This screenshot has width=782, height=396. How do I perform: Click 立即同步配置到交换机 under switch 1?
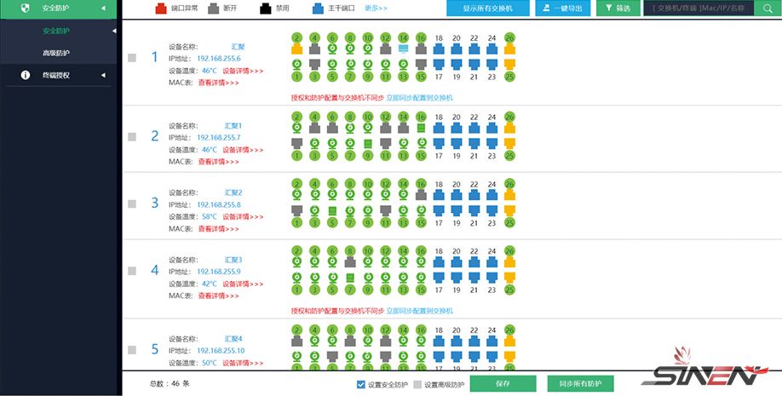419,98
